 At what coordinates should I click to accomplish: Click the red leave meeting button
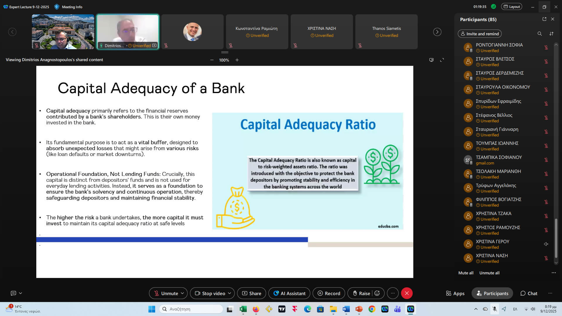pyautogui.click(x=407, y=293)
